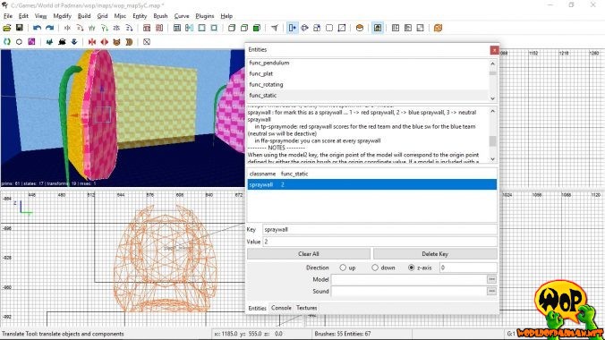Click the purple square plugin icon
The width and height of the screenshot is (605, 340).
(x=31, y=42)
